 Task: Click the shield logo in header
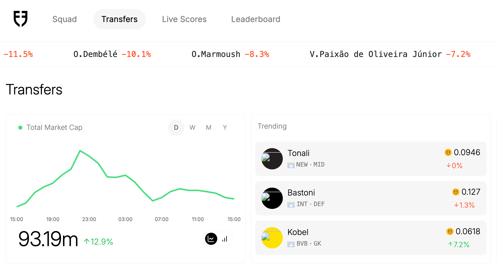click(21, 19)
